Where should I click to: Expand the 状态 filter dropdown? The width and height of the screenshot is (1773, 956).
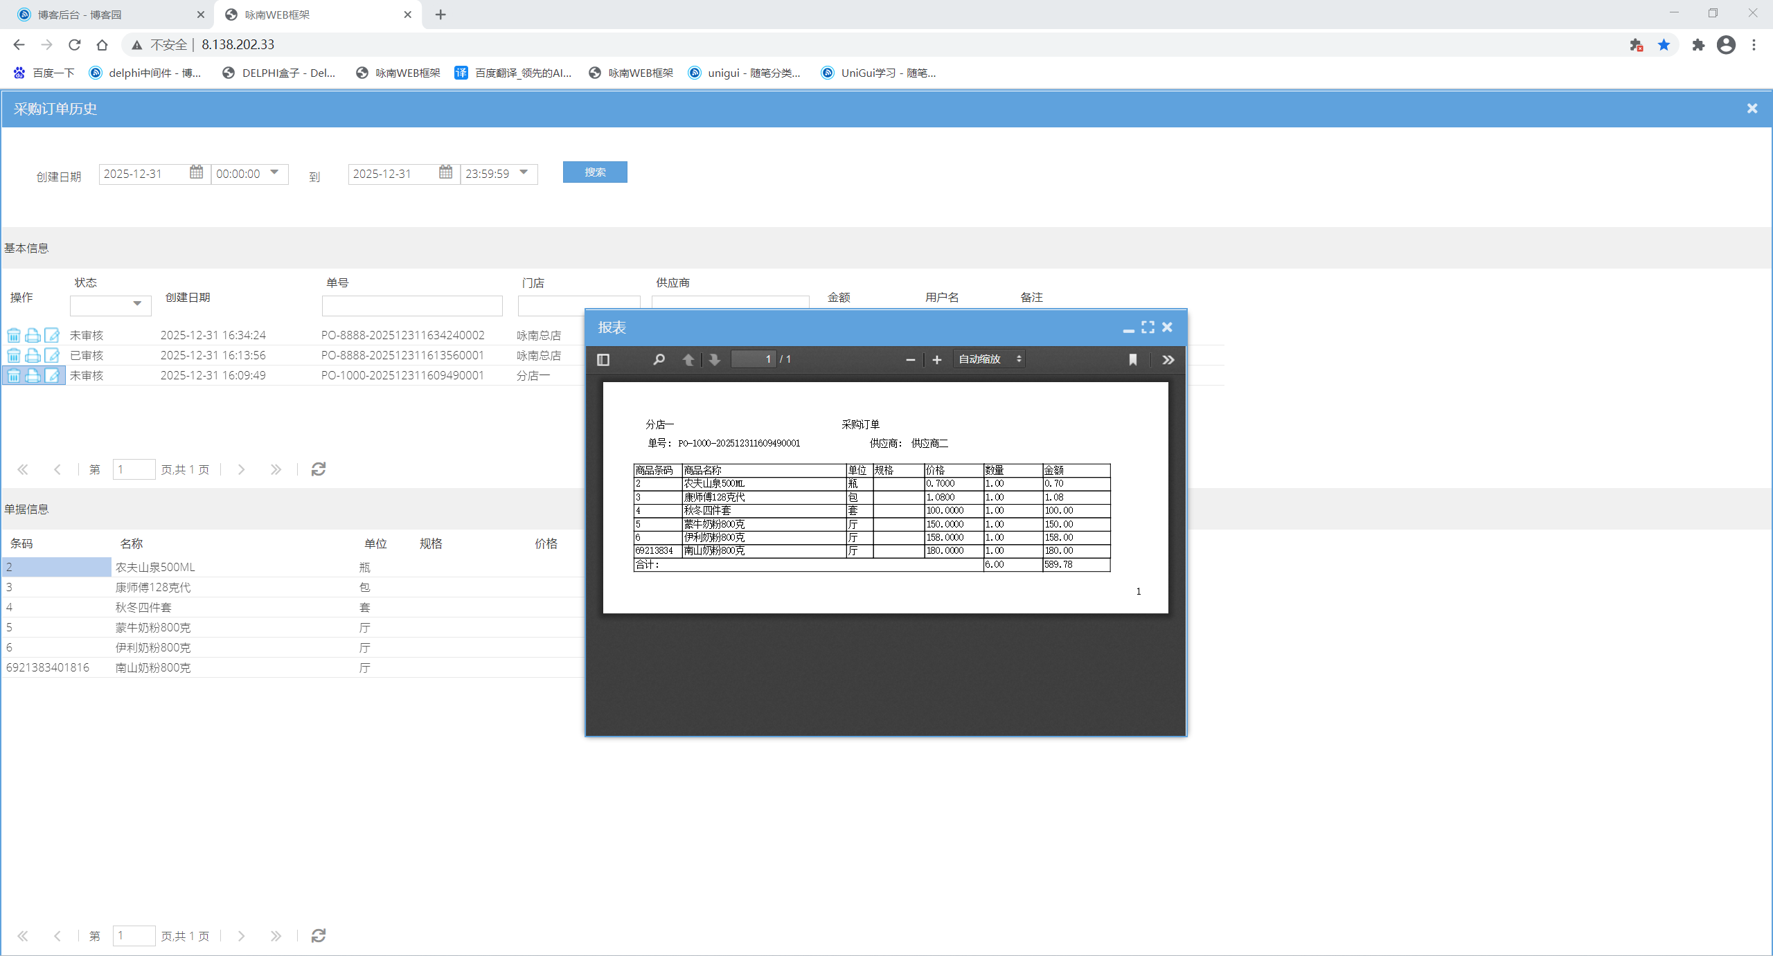coord(137,304)
